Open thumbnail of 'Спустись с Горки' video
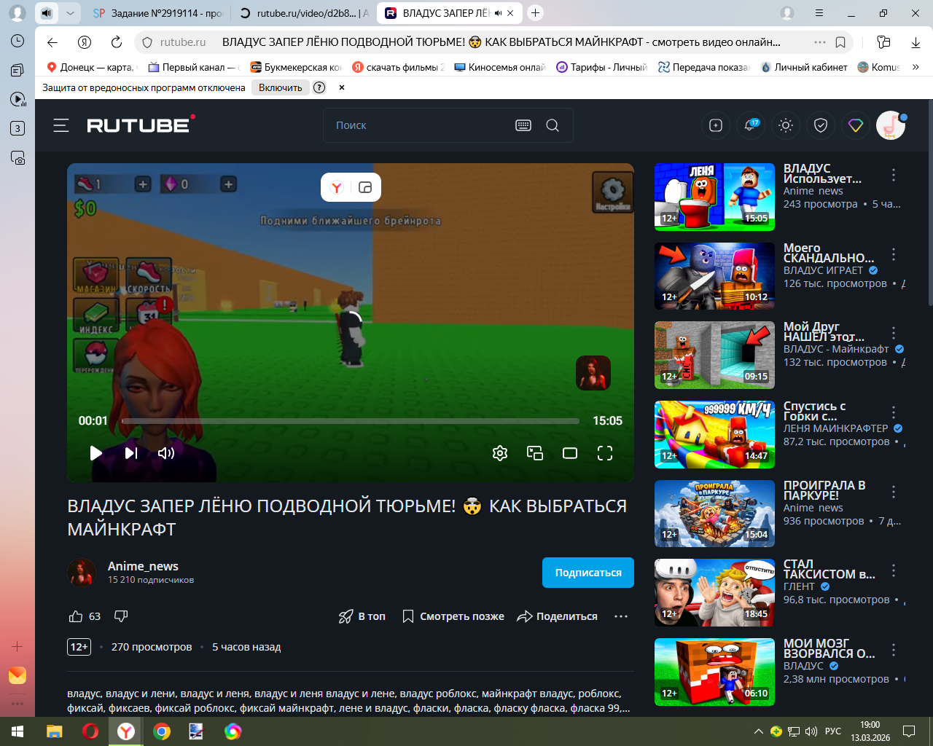This screenshot has height=746, width=933. point(714,434)
